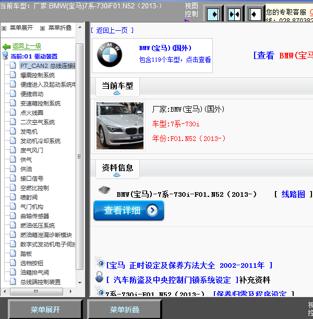
Task: Click the page icon beside 宝马 正时设定 link
Action: [100, 263]
